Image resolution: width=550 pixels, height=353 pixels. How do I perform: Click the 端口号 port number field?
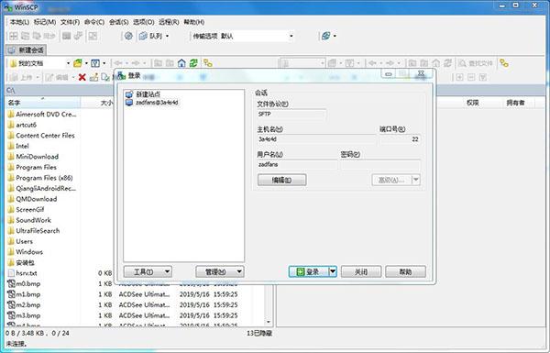point(400,139)
